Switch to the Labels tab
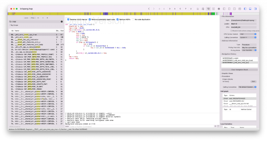The width and height of the screenshot is (267, 141). [26, 17]
